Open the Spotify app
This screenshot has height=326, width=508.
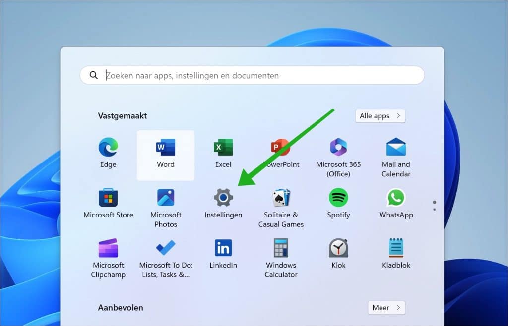338,198
